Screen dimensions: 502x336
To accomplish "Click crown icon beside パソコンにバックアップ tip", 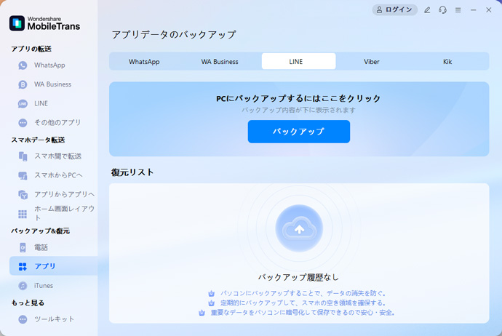I will [211, 293].
